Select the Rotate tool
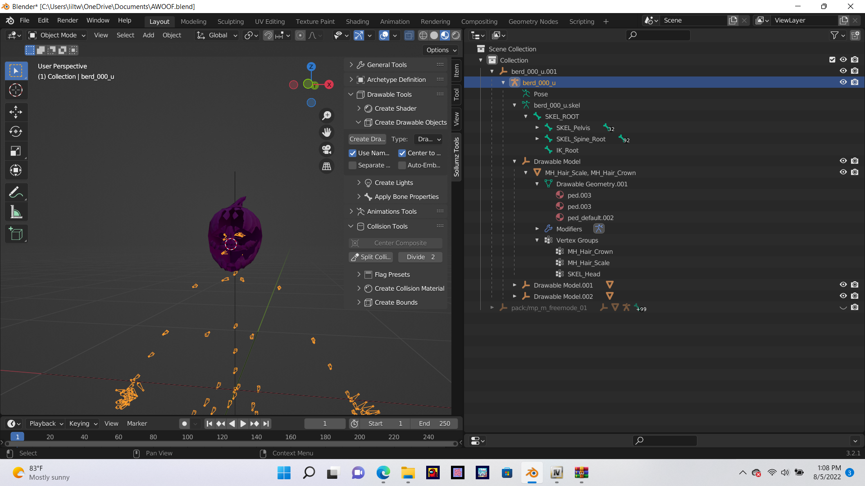 16,131
